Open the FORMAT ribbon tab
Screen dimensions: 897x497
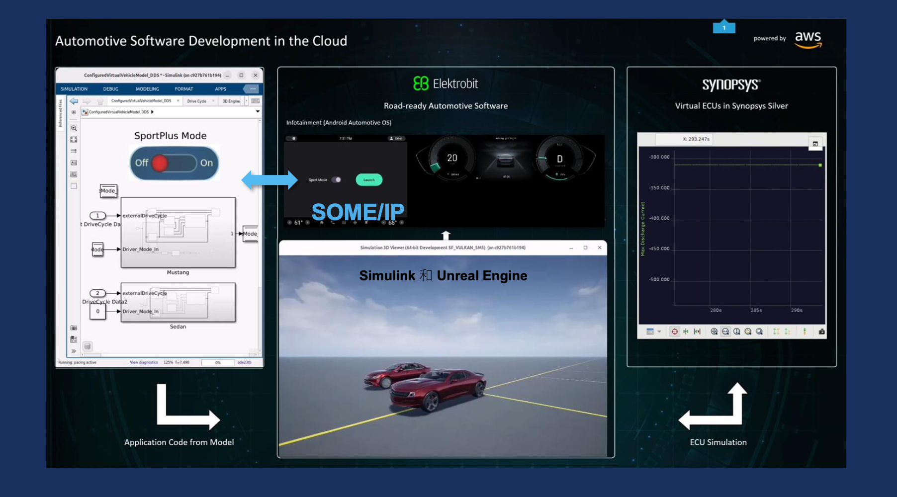pos(184,89)
